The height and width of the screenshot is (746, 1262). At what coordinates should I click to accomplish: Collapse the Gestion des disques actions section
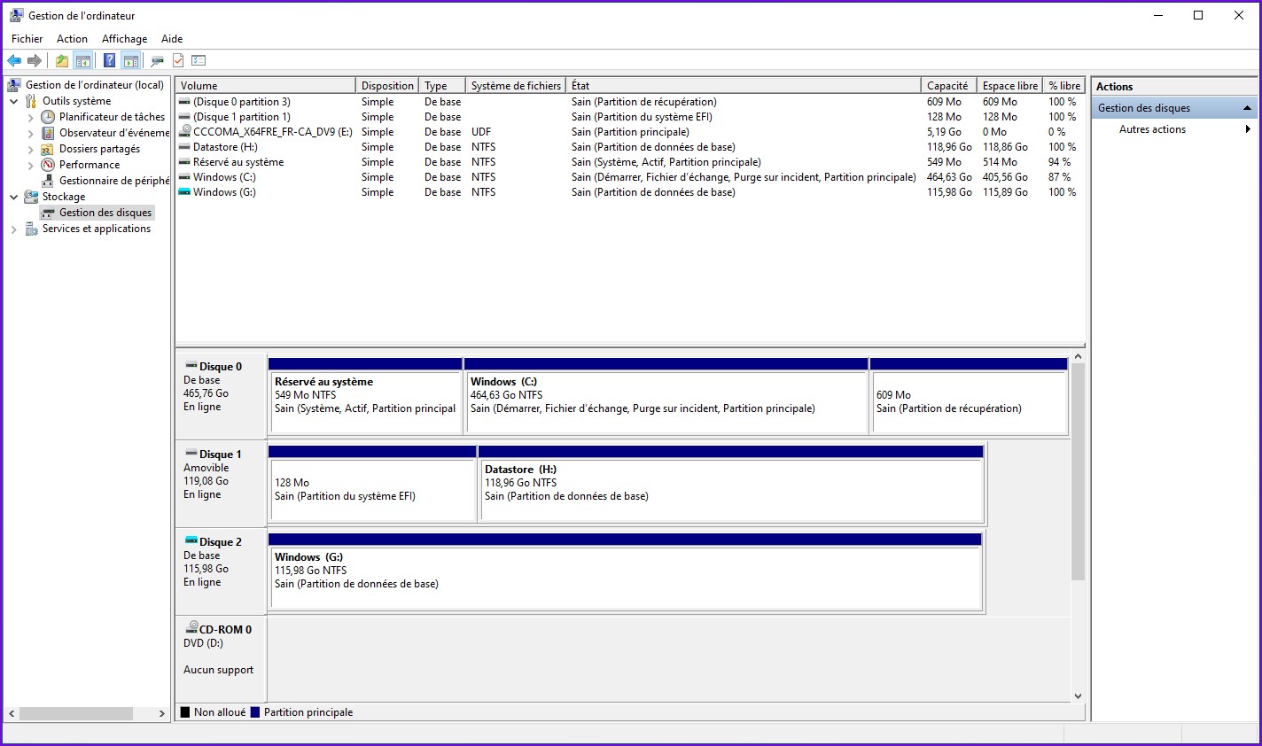[x=1246, y=107]
